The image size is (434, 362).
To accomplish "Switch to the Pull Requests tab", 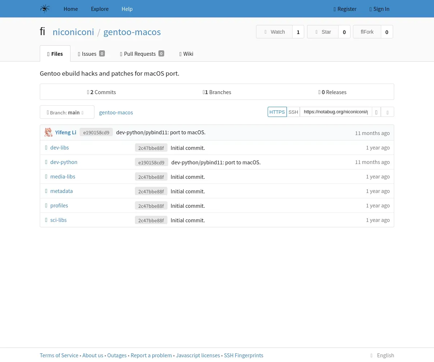I will [x=142, y=54].
